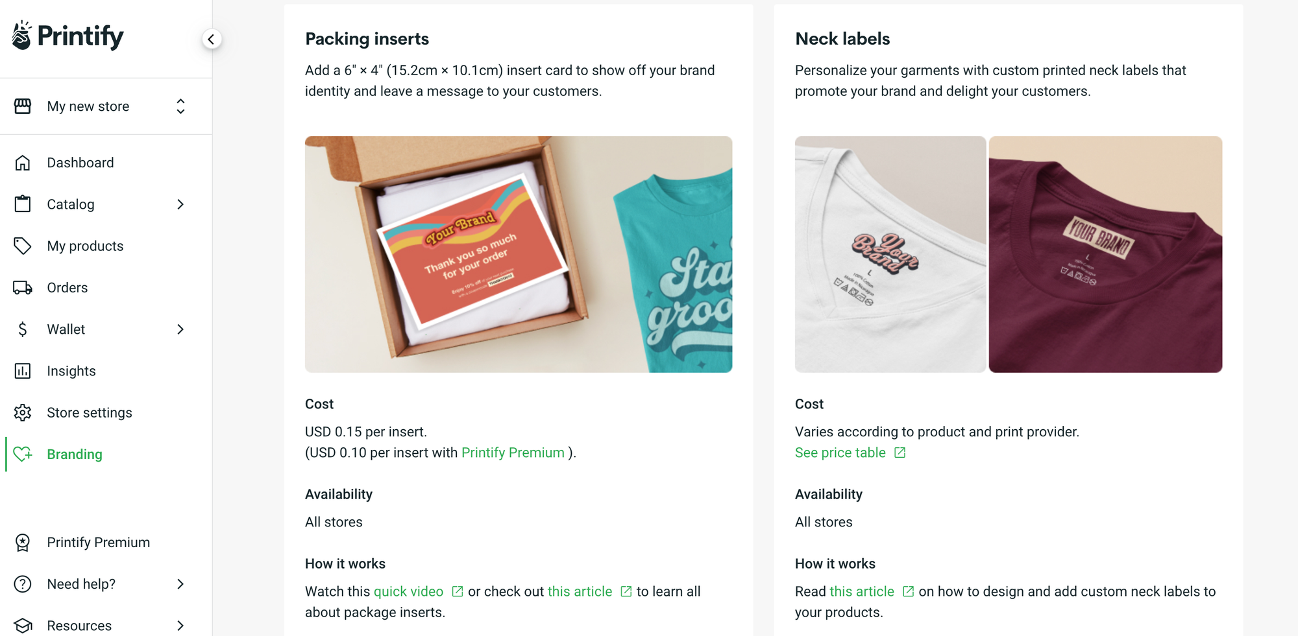Open Orders using the truck icon

(23, 287)
